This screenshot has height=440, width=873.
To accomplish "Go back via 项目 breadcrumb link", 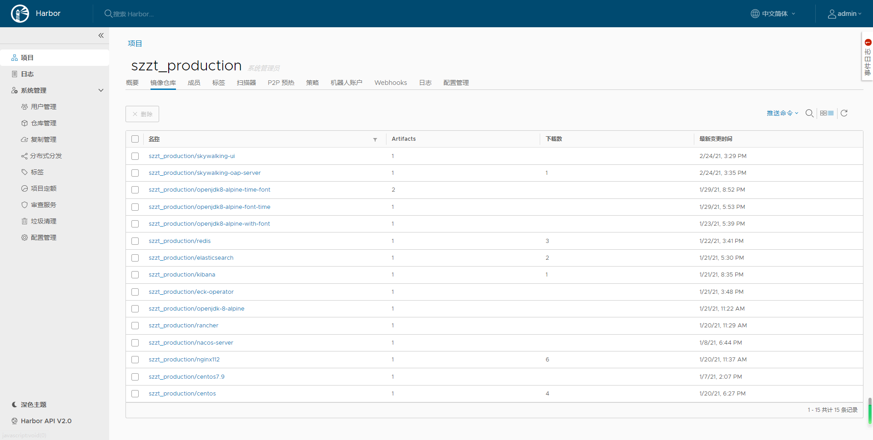I will [x=135, y=44].
